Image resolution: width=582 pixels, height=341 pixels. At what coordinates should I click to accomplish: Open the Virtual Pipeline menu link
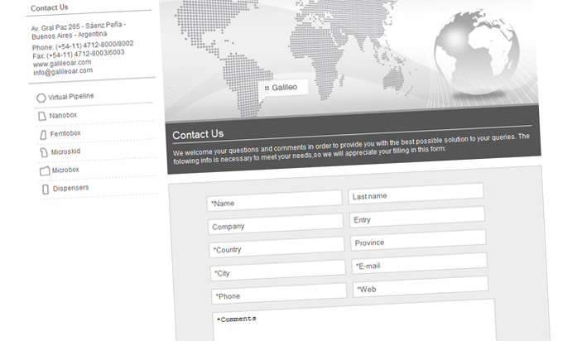[71, 97]
